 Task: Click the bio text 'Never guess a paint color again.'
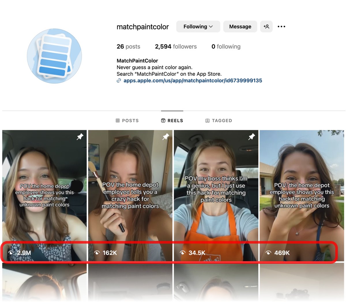(x=155, y=67)
